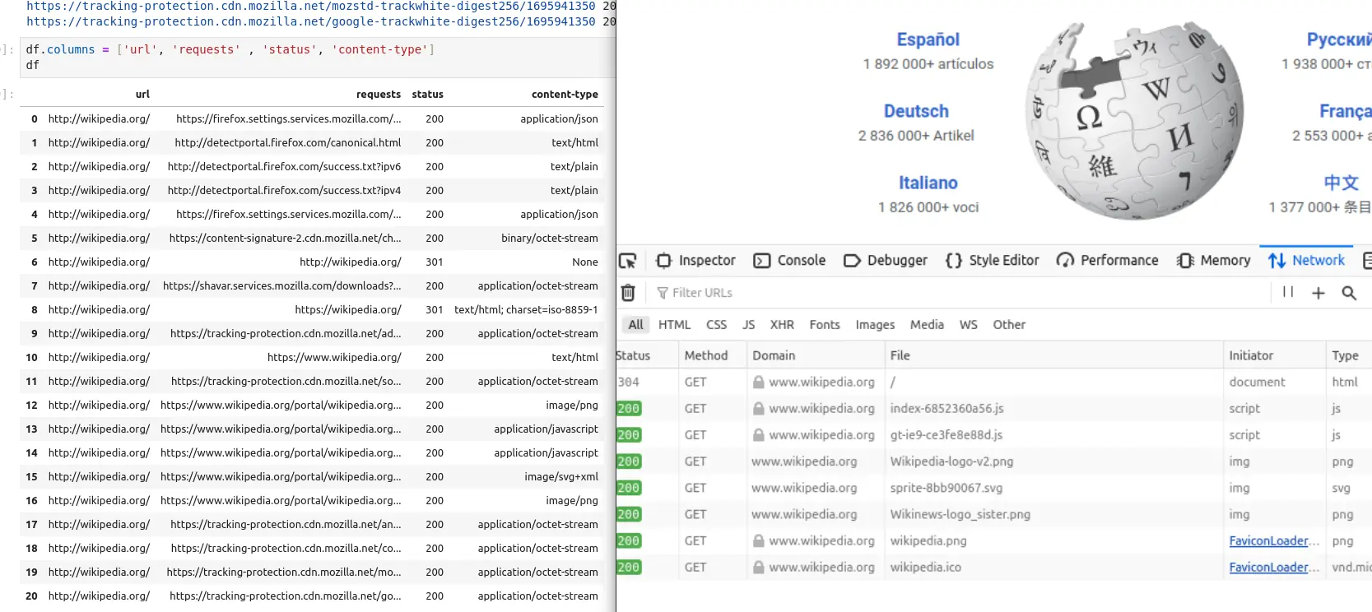Filter requests by WS
This screenshot has width=1372, height=612.
(969, 325)
